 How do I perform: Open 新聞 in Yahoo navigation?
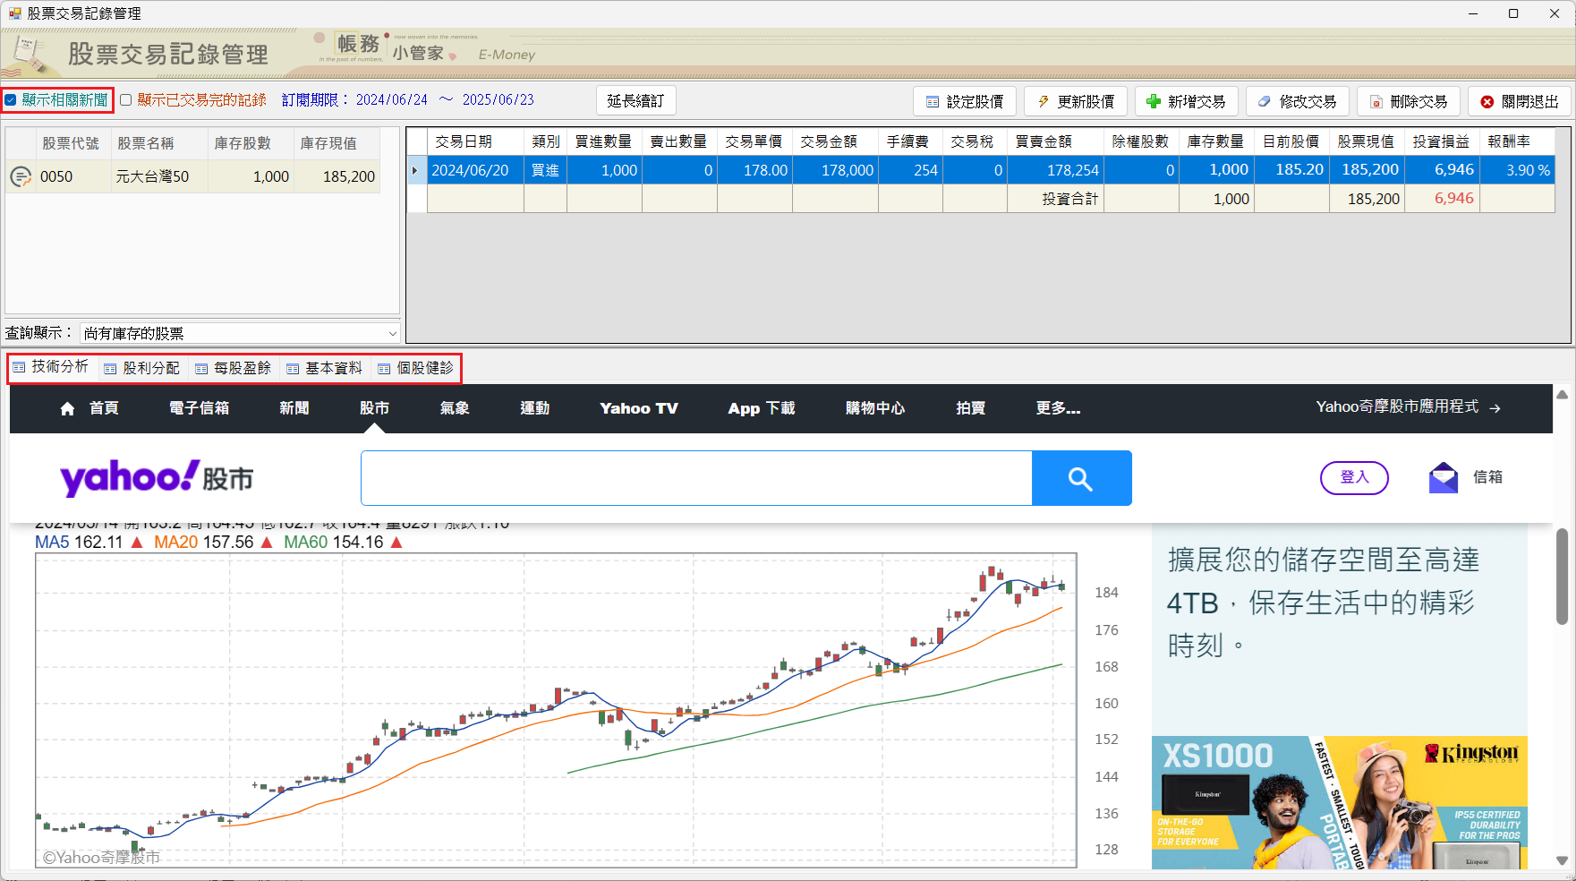[x=294, y=408]
